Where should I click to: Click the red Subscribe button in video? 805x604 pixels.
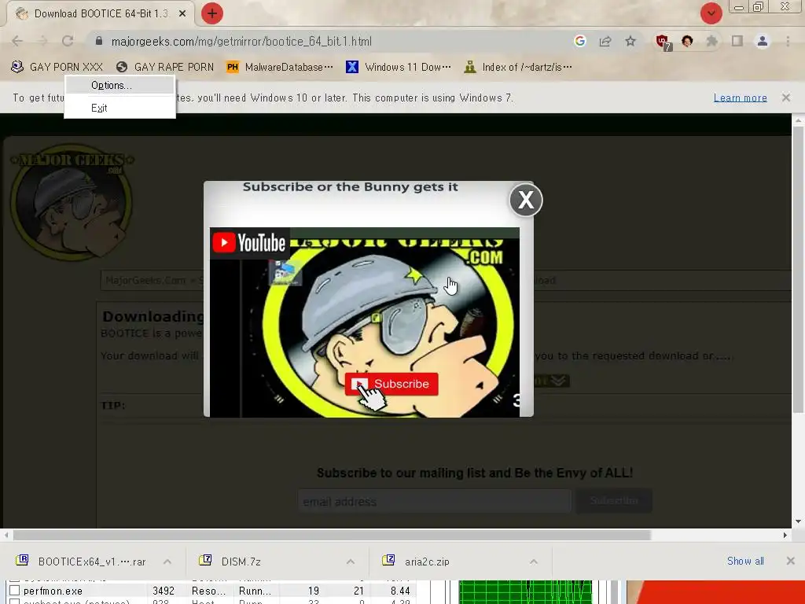click(391, 384)
